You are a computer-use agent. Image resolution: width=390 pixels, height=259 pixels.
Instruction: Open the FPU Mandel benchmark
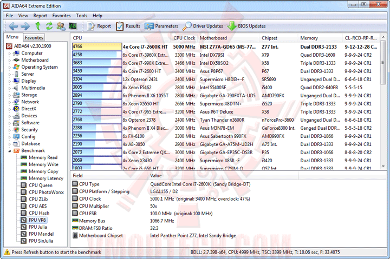click(x=41, y=234)
